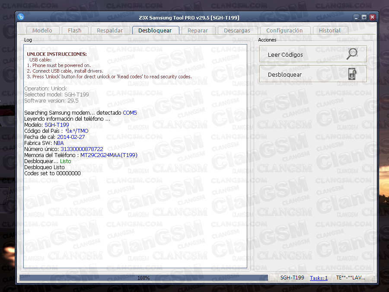Image resolution: width=389 pixels, height=292 pixels.
Task: Click the Leyendo información del teléfono line
Action: (67, 119)
